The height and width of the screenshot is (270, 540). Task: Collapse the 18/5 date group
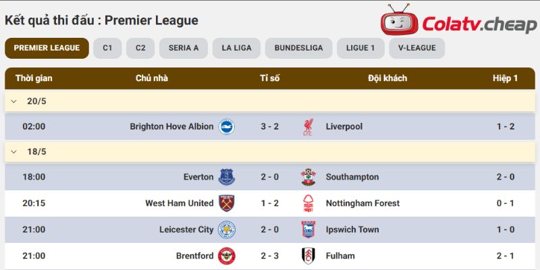coord(13,151)
